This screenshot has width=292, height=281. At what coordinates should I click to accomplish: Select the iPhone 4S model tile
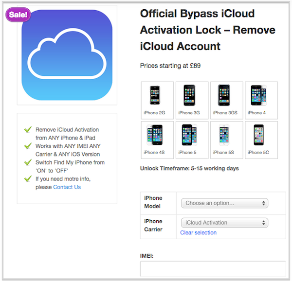157,140
